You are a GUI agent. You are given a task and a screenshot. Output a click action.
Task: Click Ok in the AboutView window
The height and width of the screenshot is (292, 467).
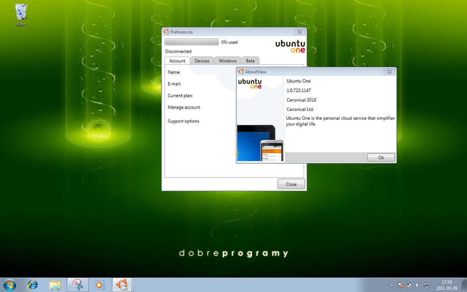point(381,157)
